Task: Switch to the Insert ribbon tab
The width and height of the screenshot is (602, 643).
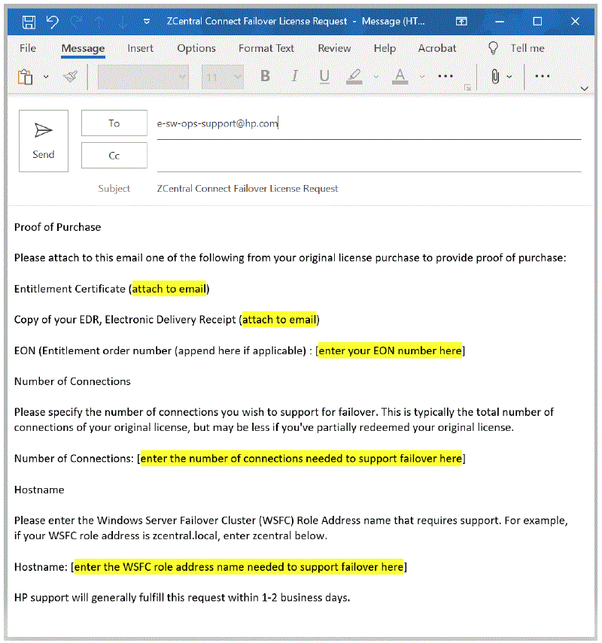Action: click(x=140, y=47)
